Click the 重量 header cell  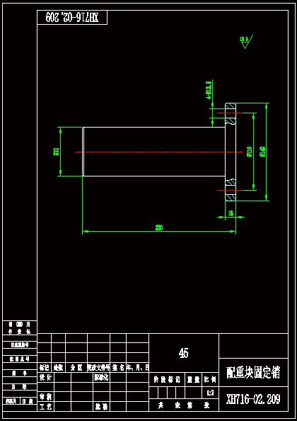pos(193,380)
